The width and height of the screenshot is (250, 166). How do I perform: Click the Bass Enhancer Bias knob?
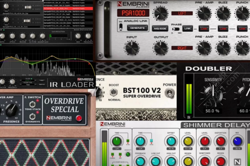78,36
